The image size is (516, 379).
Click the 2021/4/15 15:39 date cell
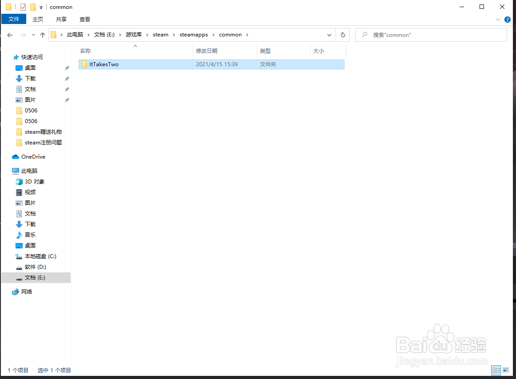click(217, 64)
